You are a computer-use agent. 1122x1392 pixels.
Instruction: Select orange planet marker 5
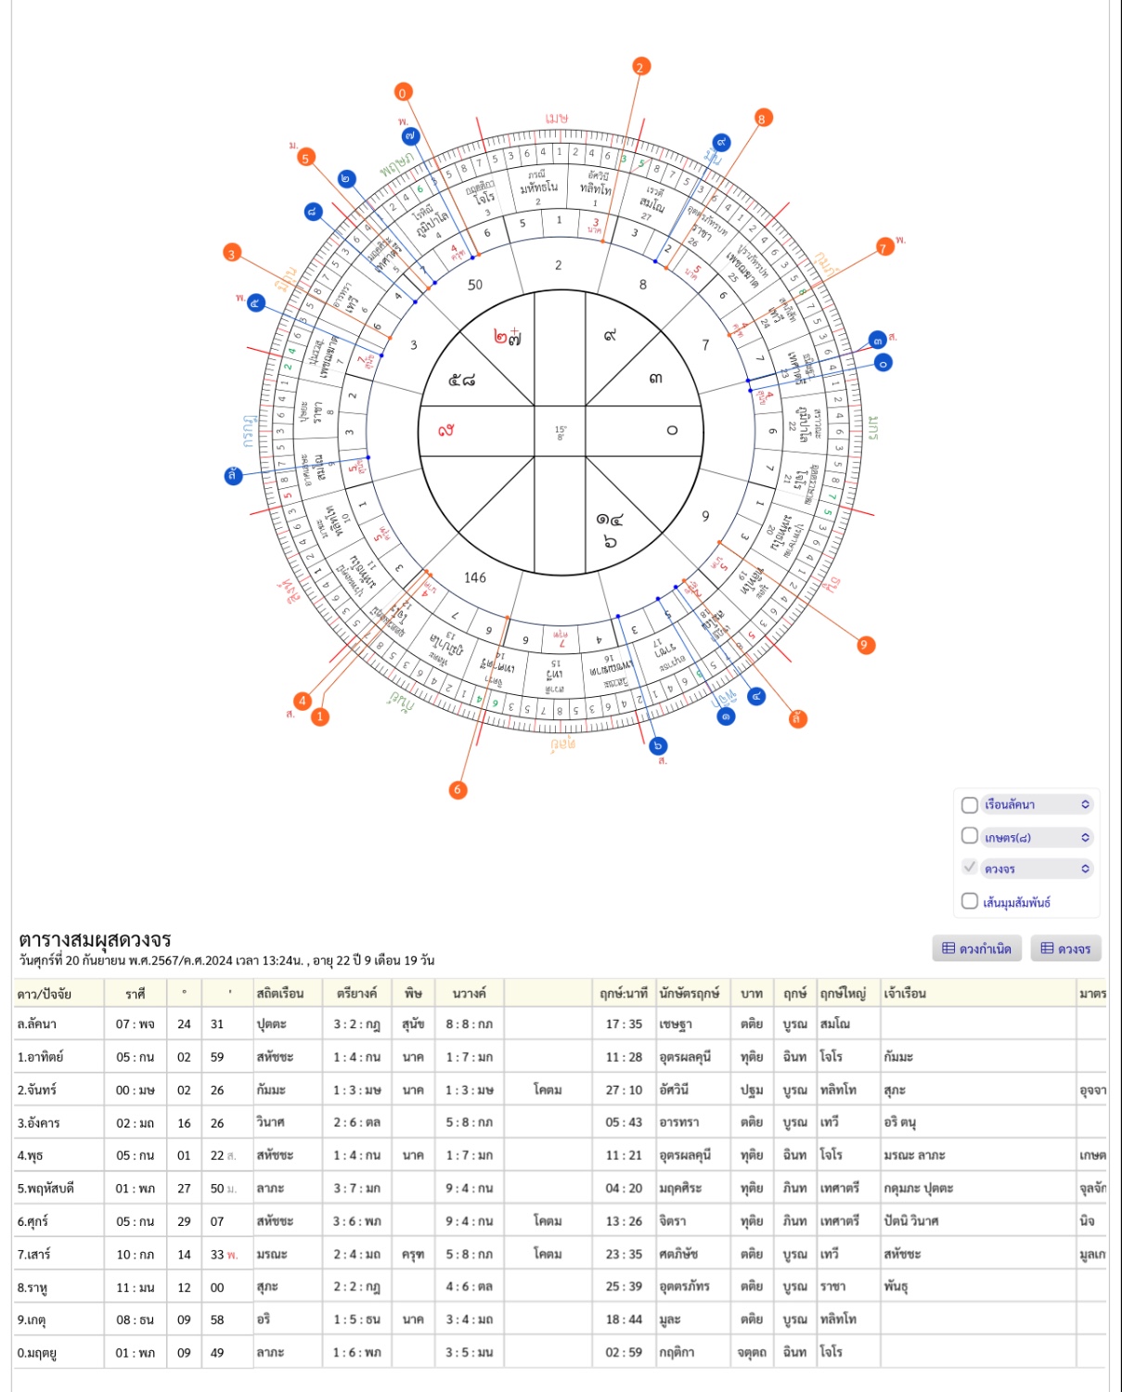[305, 158]
